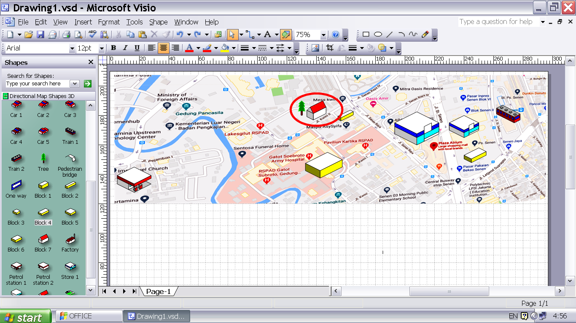Select the Pedestrian bridge stencil shape
The height and width of the screenshot is (323, 576).
click(x=70, y=165)
